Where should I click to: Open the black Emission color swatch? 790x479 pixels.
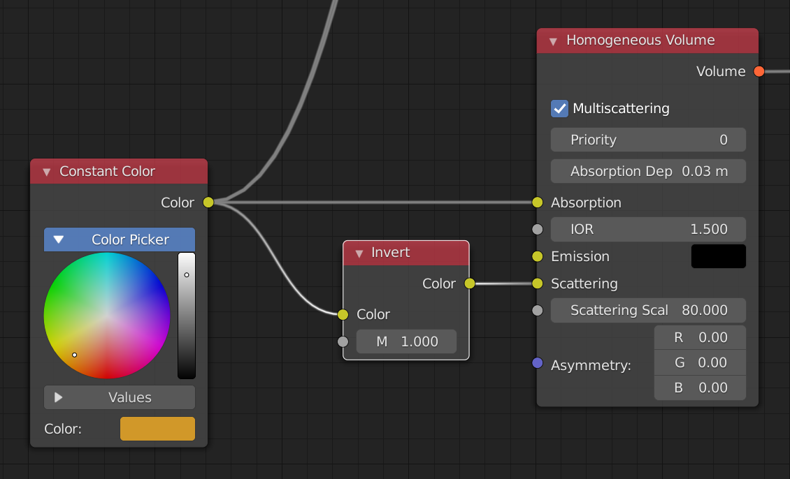point(718,256)
